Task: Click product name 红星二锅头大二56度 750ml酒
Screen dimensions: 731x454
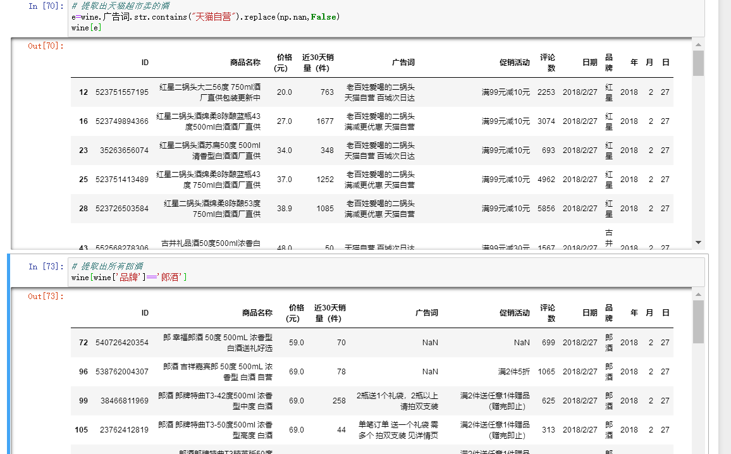Action: click(x=210, y=87)
